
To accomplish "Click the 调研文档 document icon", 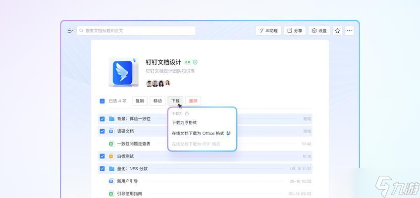I will [112, 131].
